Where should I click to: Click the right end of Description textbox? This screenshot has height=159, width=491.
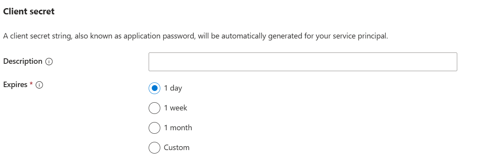pyautogui.click(x=450, y=62)
